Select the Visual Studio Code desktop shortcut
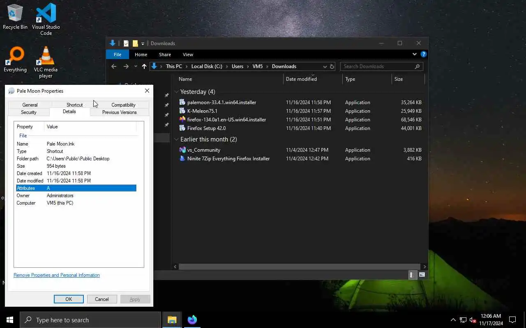The image size is (526, 328). 46,19
